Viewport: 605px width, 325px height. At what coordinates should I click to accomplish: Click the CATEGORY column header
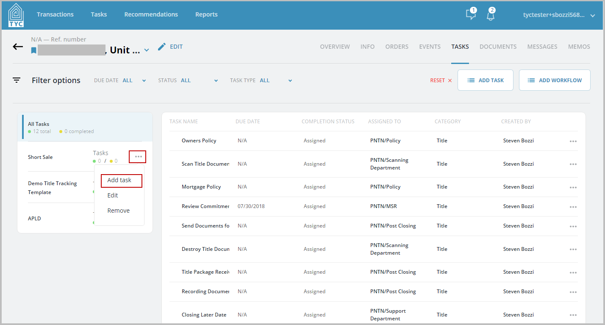447,122
